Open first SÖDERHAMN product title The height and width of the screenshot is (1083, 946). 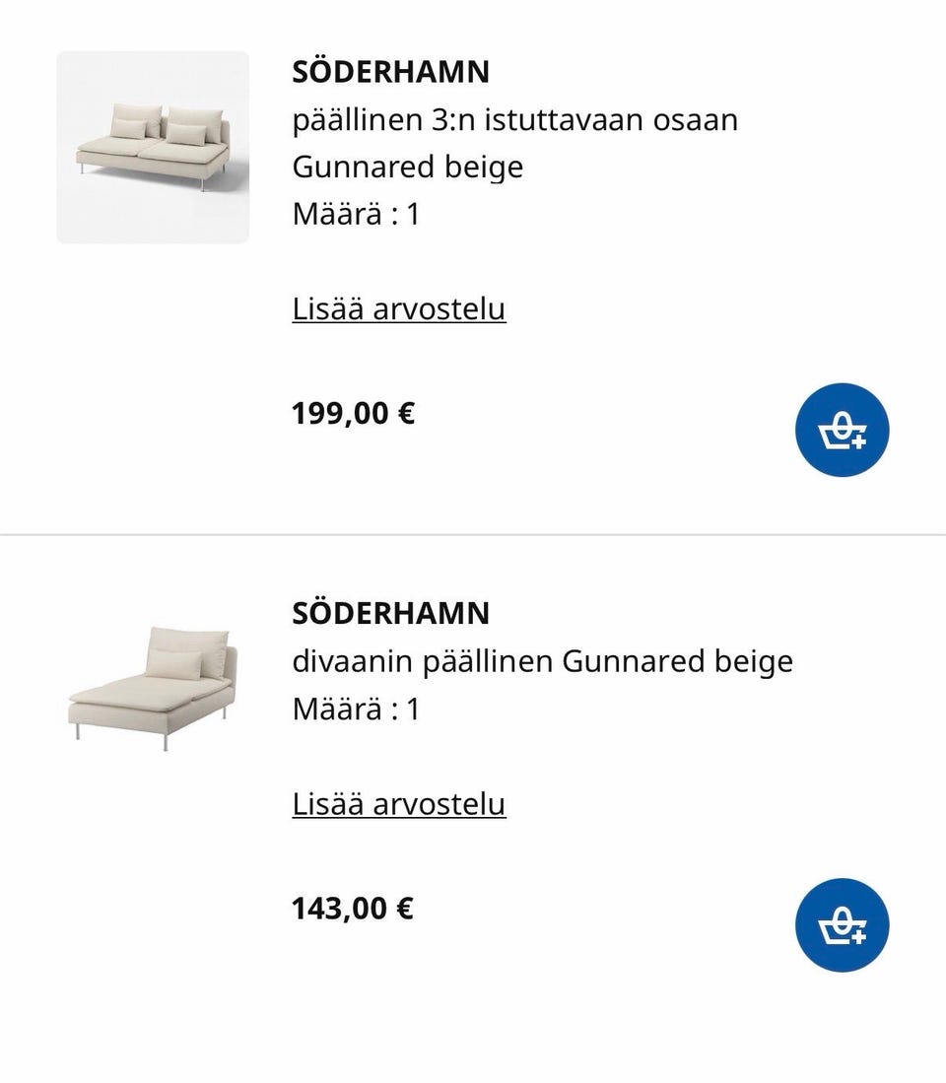(x=391, y=72)
